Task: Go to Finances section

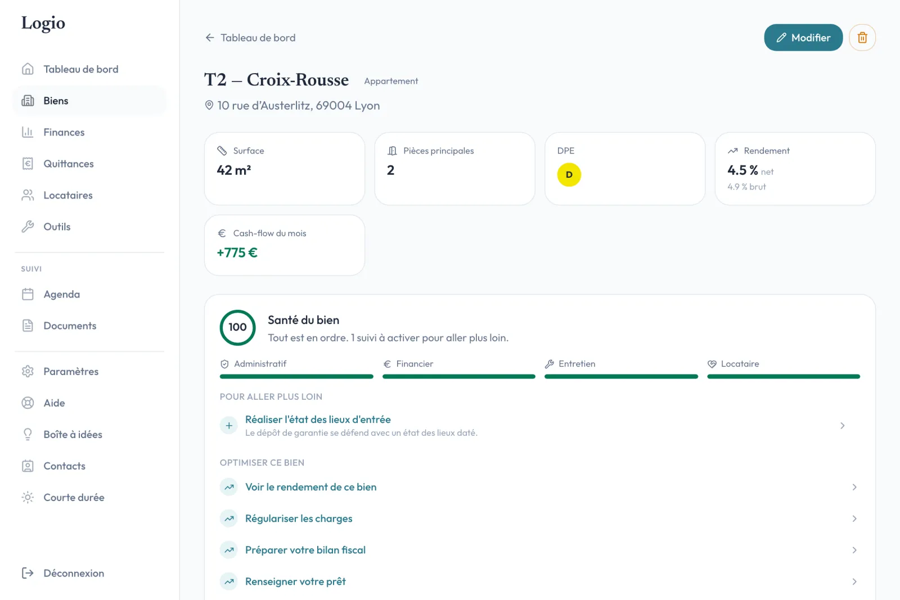Action: [90, 132]
